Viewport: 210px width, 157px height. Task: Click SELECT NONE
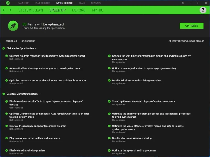[x=28, y=41]
